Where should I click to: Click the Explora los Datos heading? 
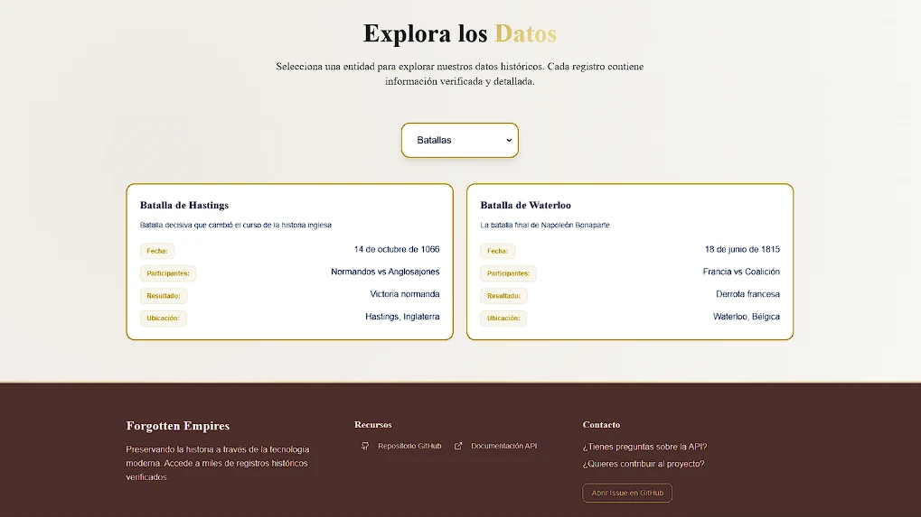459,33
